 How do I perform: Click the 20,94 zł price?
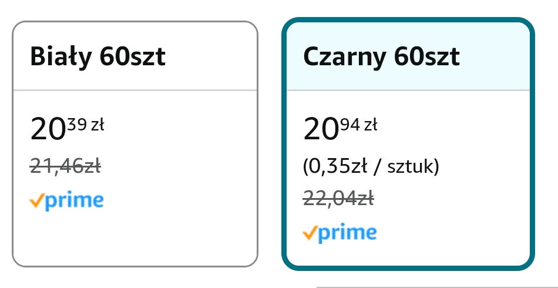[340, 128]
